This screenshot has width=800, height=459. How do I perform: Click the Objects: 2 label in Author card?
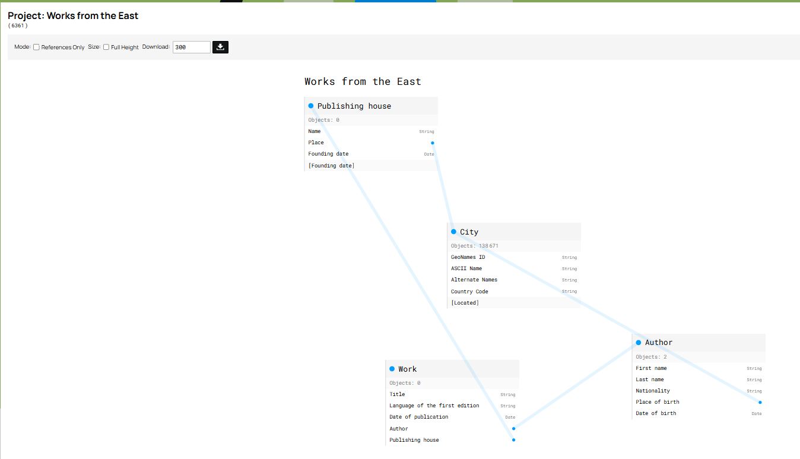click(652, 356)
